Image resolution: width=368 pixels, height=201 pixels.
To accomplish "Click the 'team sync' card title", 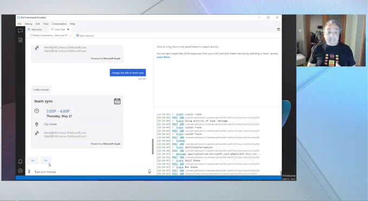I will pos(44,101).
